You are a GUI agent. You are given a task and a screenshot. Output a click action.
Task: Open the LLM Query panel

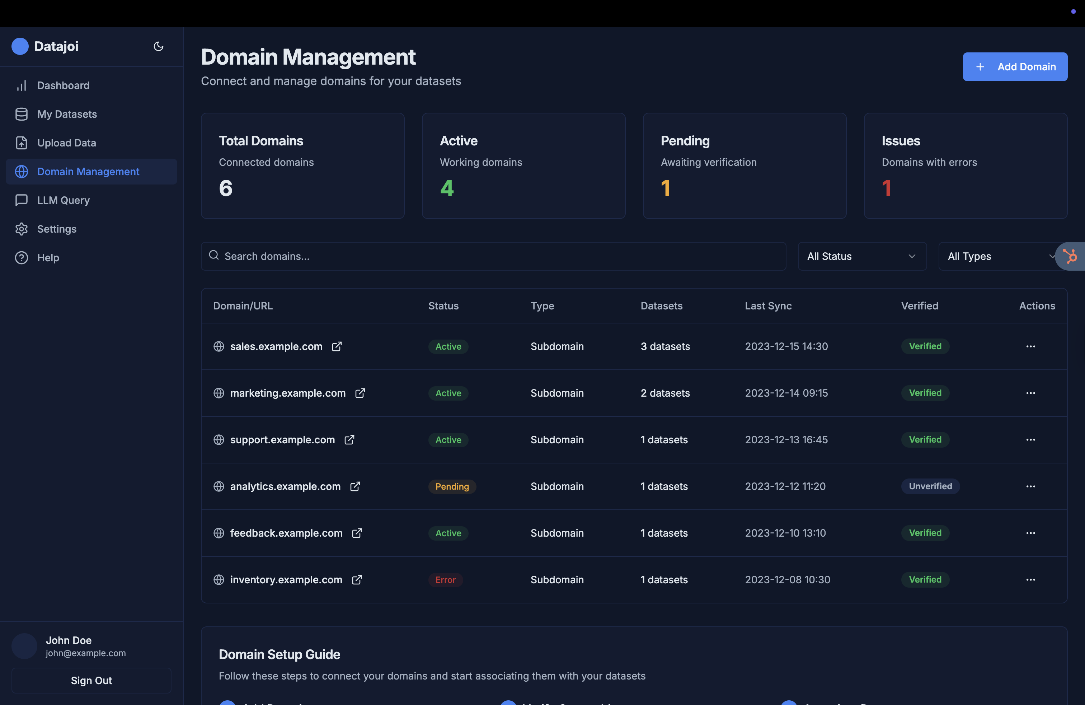click(x=63, y=200)
